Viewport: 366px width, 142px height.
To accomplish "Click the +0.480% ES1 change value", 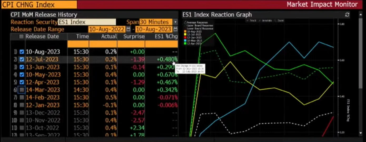I will coord(167,60).
